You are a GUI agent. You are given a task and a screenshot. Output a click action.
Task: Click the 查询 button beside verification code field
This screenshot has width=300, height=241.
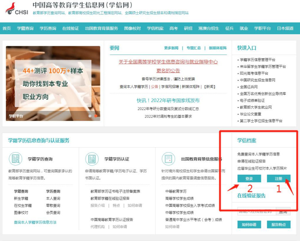point(283,211)
